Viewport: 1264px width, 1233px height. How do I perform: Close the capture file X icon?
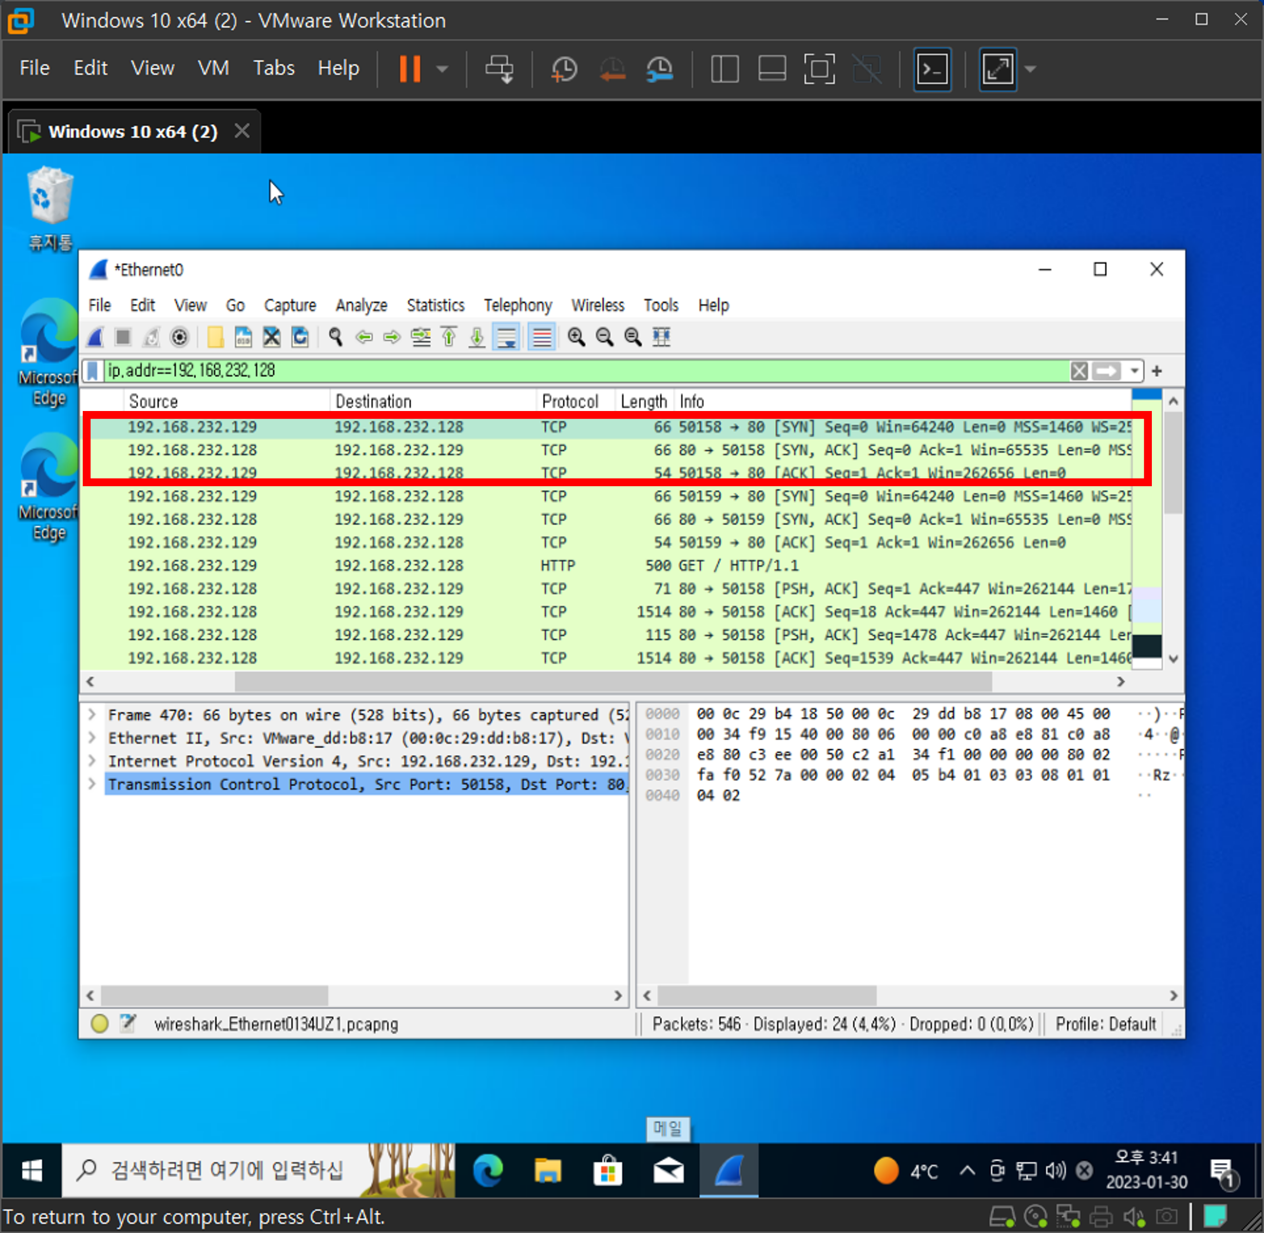272,337
